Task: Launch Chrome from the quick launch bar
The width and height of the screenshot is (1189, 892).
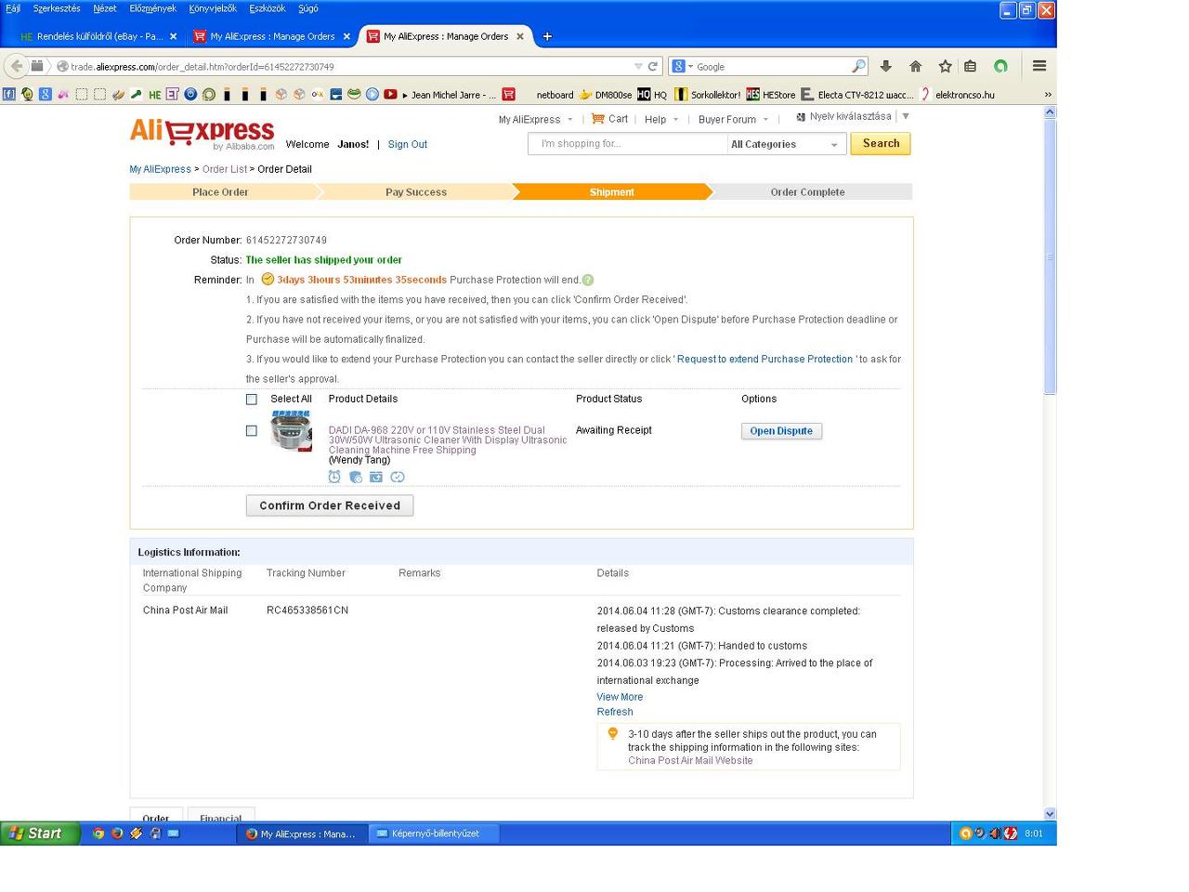Action: [98, 833]
